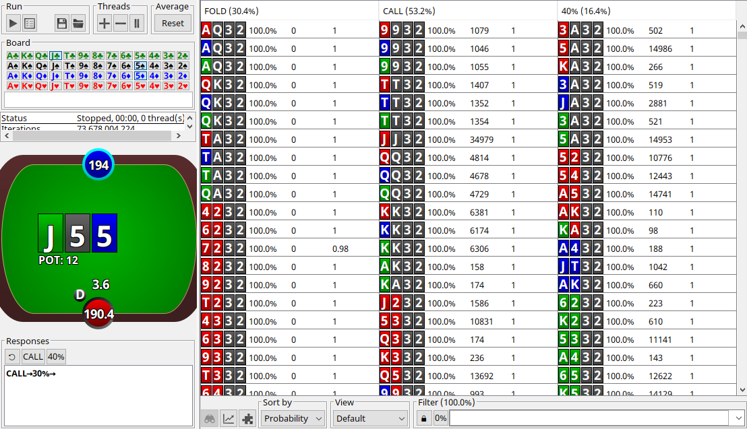Click the 0% filter button
747x429 pixels.
(441, 418)
